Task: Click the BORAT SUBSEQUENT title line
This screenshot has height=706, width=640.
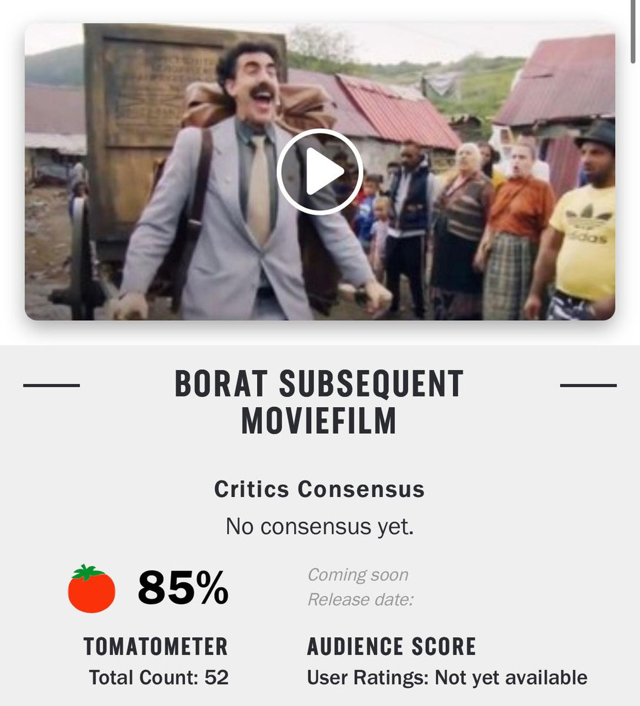Action: (x=319, y=384)
